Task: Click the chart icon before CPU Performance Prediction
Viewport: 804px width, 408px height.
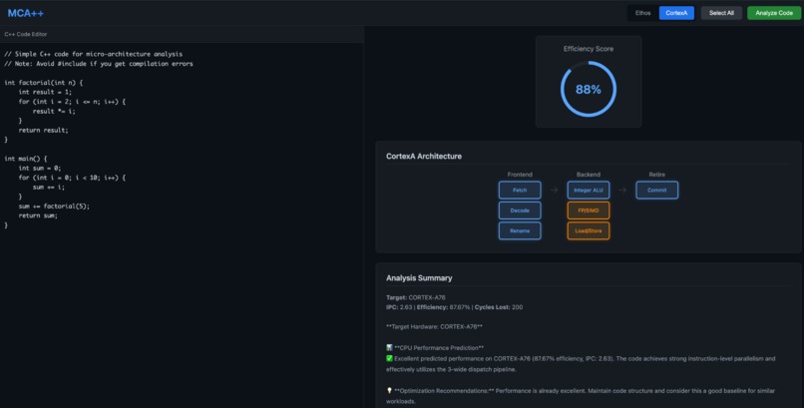Action: pos(389,347)
